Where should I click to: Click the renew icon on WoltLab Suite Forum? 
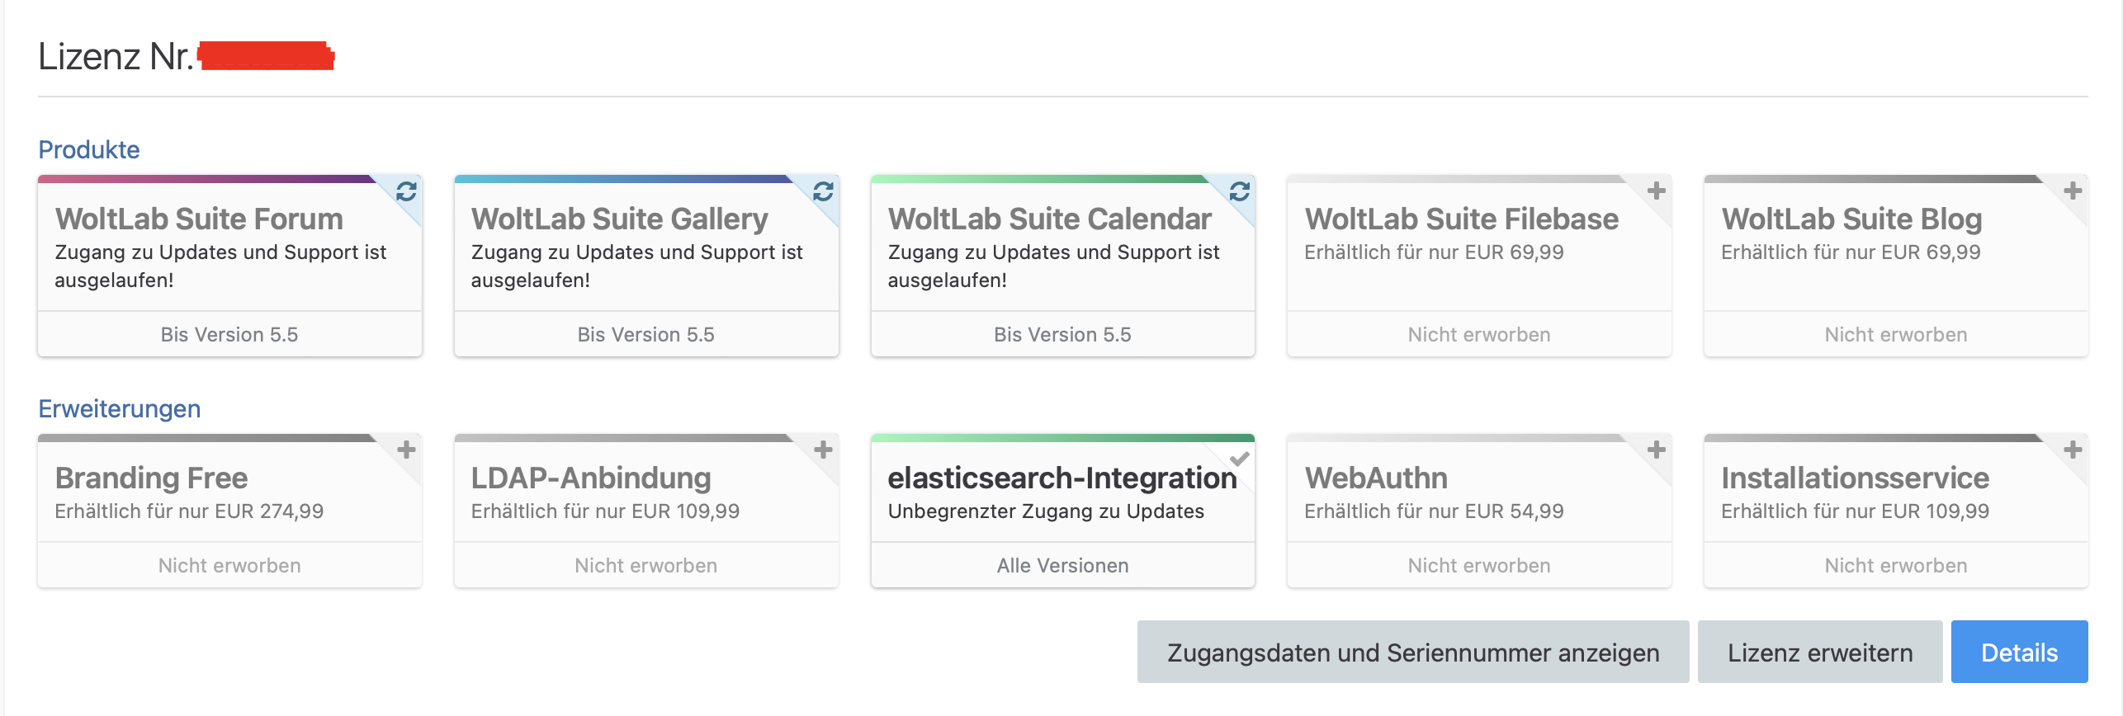(x=406, y=191)
